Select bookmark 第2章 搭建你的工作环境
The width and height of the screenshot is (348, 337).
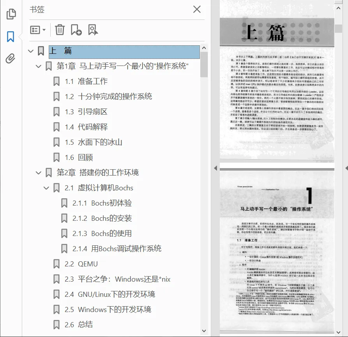coord(98,173)
